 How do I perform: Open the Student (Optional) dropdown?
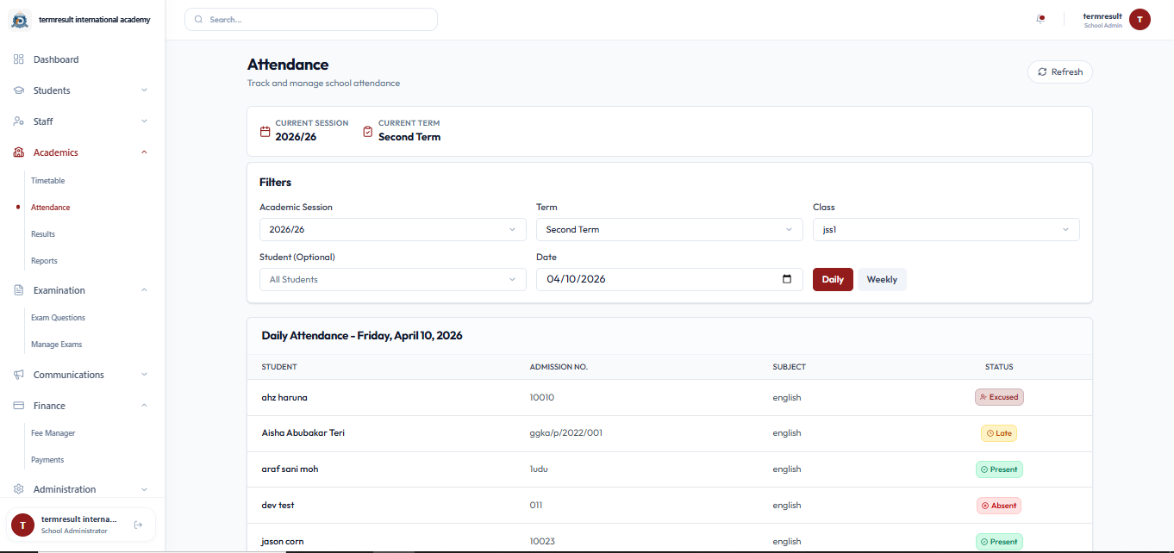393,280
